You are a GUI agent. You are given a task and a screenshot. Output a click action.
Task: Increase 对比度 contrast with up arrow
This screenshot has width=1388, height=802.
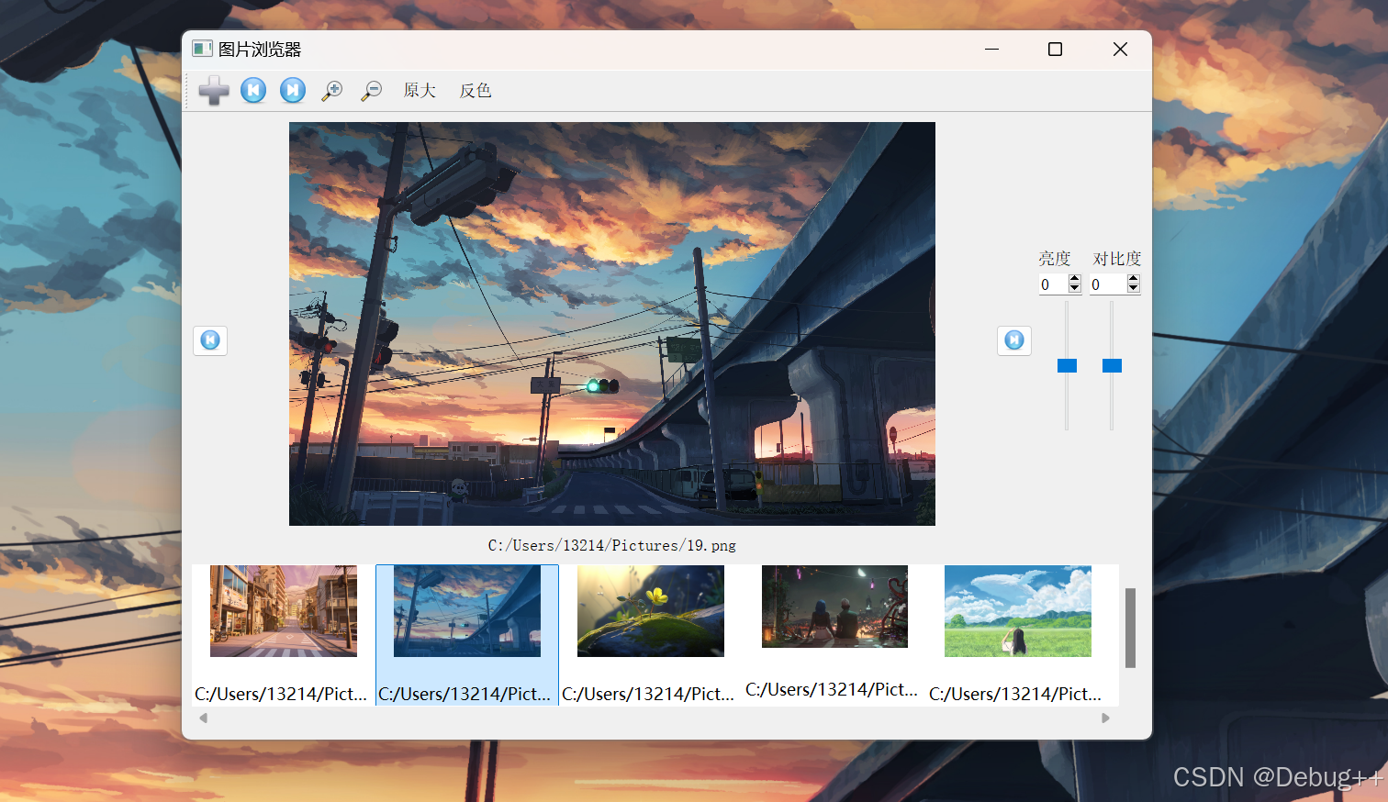1134,279
